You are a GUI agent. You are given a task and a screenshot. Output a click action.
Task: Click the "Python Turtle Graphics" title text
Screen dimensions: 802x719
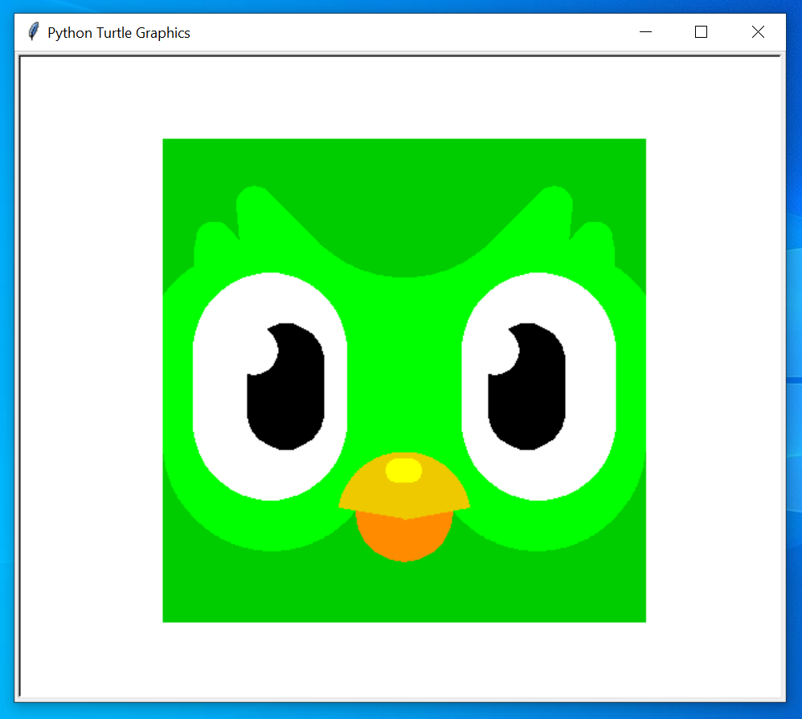[x=119, y=33]
